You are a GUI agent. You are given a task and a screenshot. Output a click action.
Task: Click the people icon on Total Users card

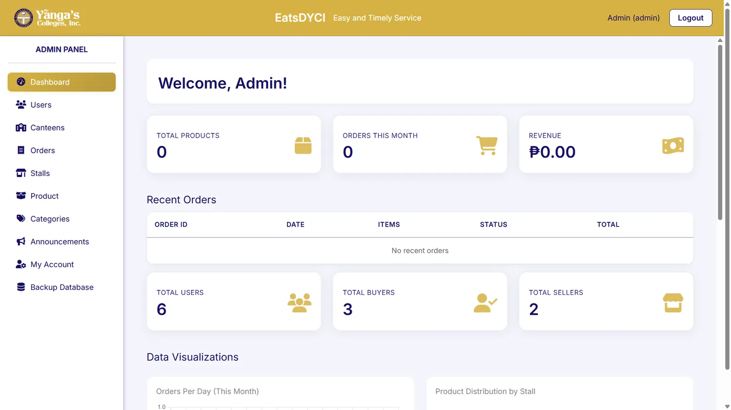pyautogui.click(x=299, y=303)
